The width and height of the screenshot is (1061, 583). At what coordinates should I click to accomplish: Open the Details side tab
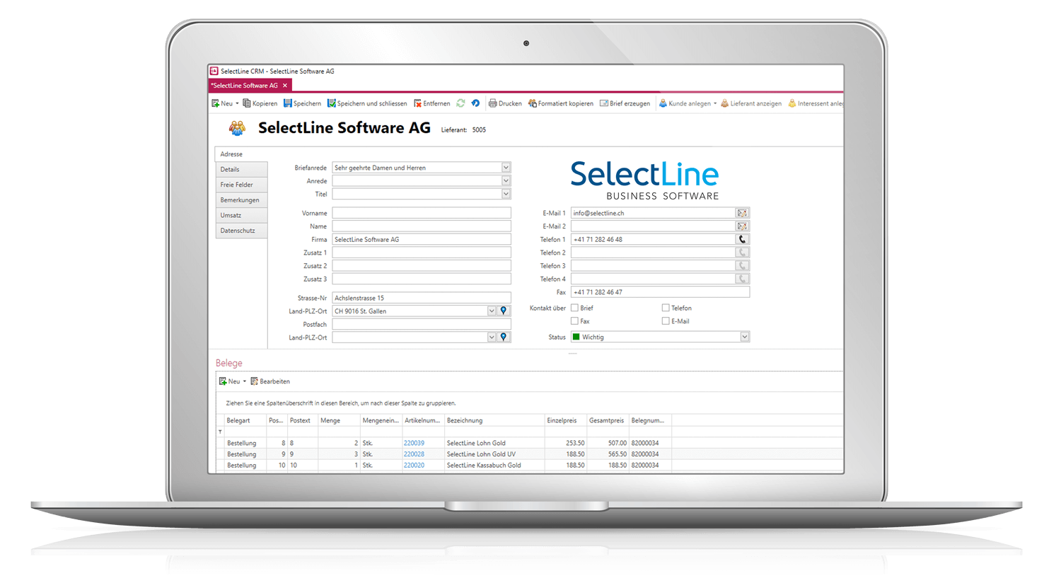tap(241, 169)
